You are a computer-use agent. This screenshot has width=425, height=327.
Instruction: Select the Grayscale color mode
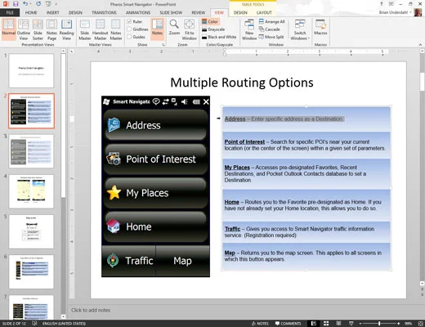pos(213,29)
